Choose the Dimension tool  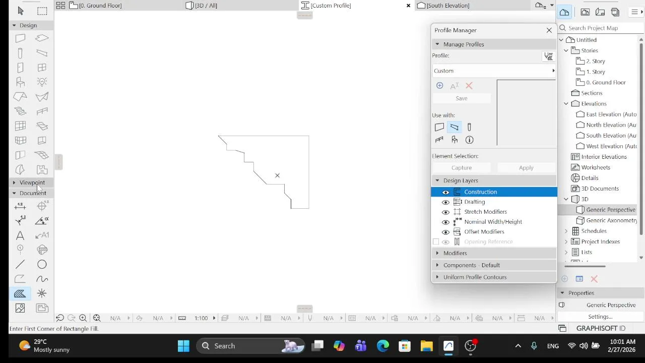20,206
